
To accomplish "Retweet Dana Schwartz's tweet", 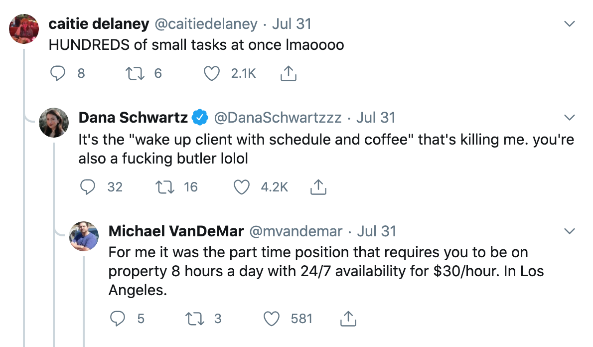I will pos(165,187).
